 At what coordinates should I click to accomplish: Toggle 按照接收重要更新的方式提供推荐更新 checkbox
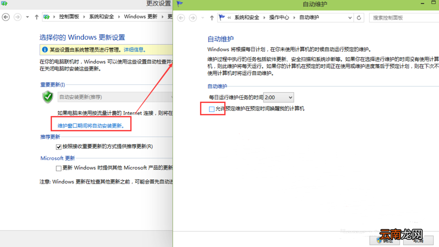[x=58, y=147]
